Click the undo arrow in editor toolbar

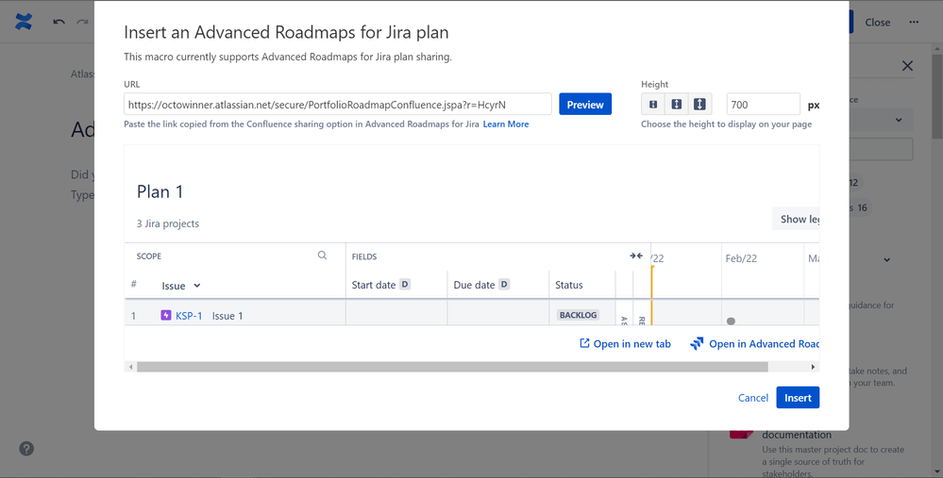click(x=59, y=23)
